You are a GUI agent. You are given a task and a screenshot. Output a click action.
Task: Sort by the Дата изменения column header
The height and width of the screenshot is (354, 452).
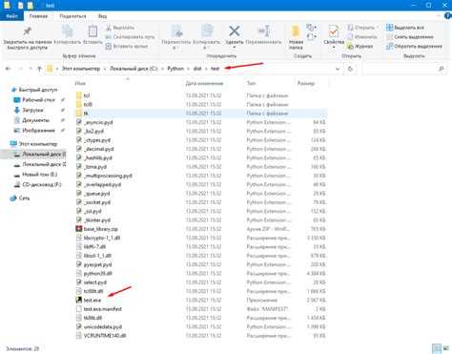point(204,83)
